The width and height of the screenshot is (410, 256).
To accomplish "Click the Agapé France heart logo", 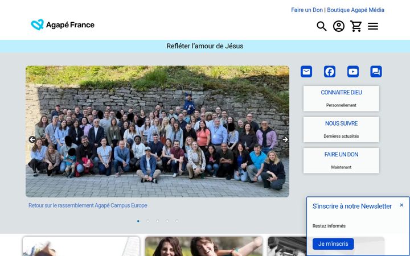I will pos(38,24).
